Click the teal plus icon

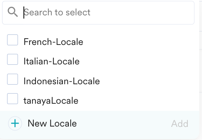(15, 124)
